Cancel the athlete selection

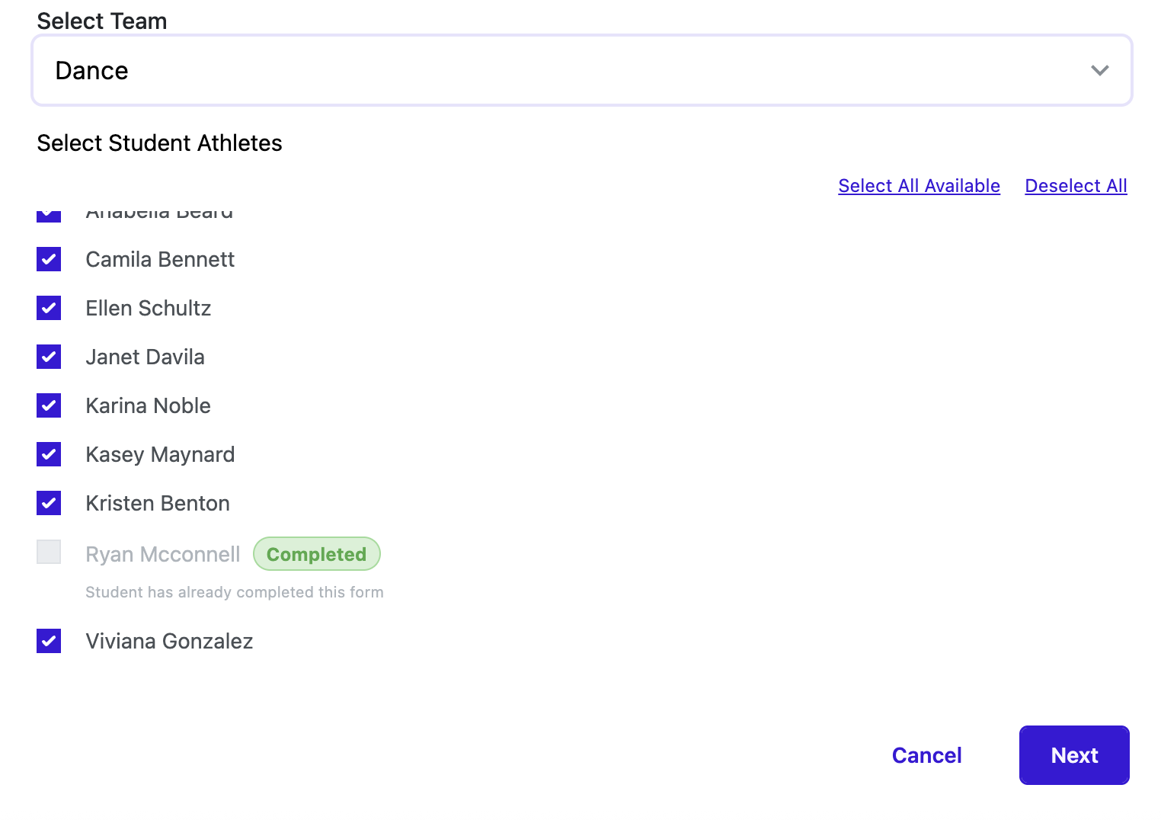pyautogui.click(x=926, y=755)
